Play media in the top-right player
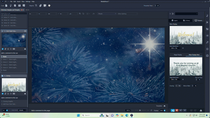210x118 pixels. tap(173, 14)
